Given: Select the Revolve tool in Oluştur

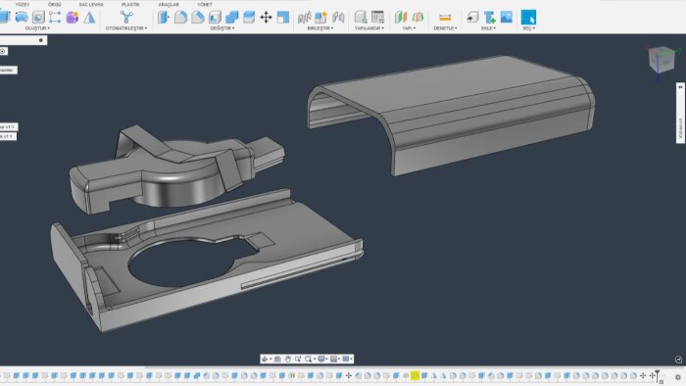Looking at the screenshot, I should (x=22, y=17).
